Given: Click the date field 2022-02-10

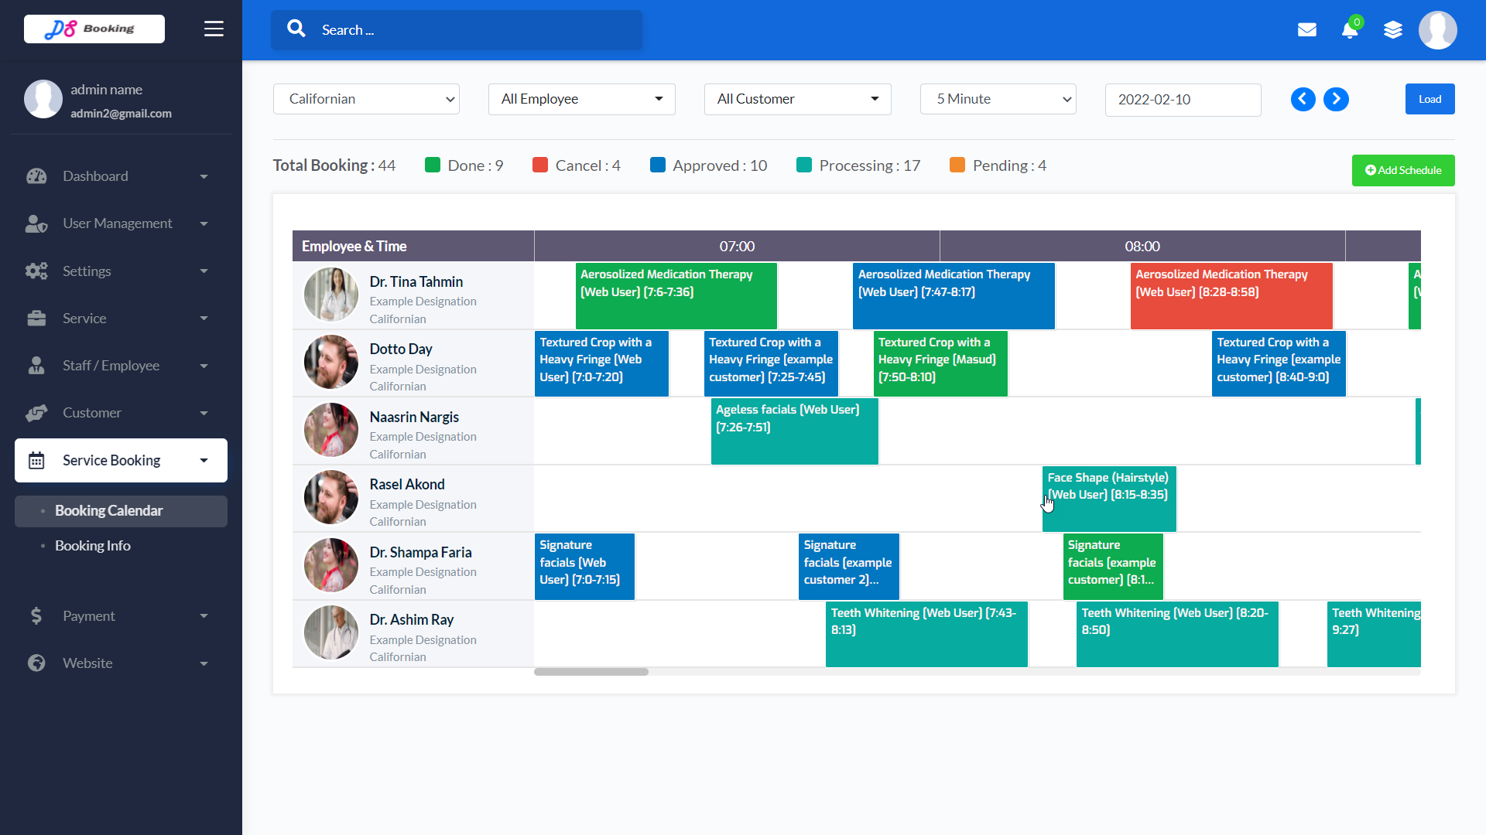Looking at the screenshot, I should tap(1183, 100).
